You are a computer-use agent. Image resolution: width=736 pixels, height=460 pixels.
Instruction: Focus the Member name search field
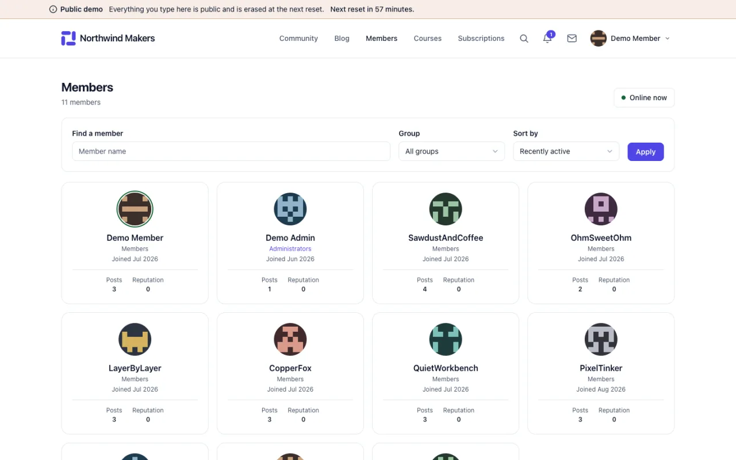tap(231, 151)
